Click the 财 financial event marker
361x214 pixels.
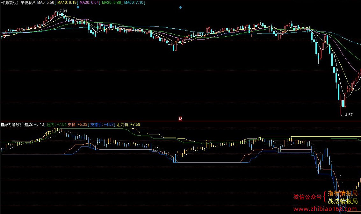pyautogui.click(x=180, y=119)
